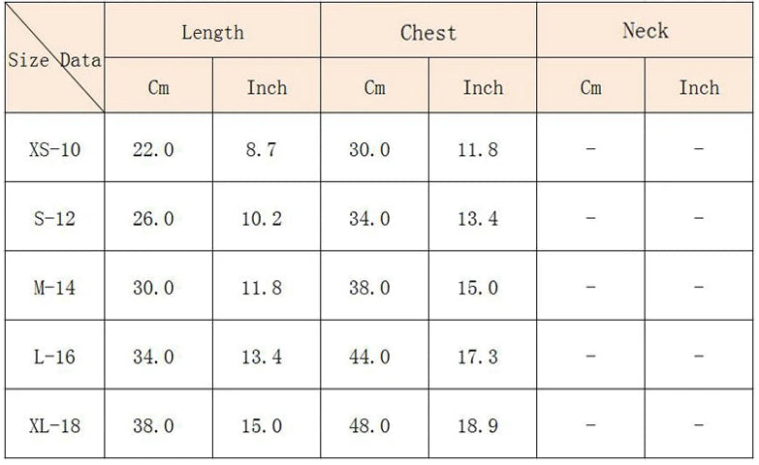This screenshot has width=759, height=465.
Task: Click the Inch subheader under Chest
Action: [483, 87]
